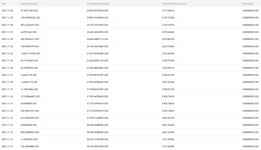Select cumulative percentage 2,915.6432%

point(168,53)
